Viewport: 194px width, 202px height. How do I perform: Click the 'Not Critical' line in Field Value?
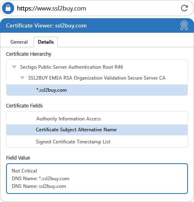(24, 171)
